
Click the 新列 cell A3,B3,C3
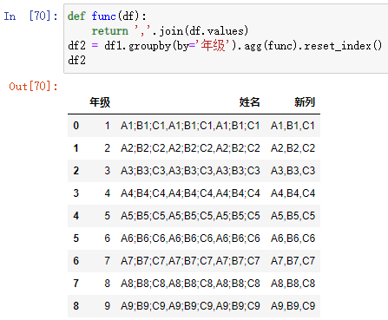point(293,171)
